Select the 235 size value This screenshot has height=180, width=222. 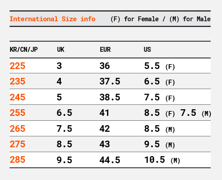pos(17,81)
